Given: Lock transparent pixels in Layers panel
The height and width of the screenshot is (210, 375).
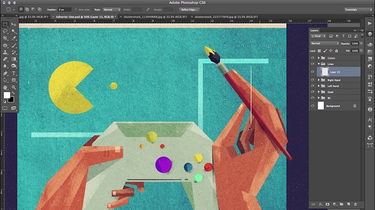Looking at the screenshot, I should click(x=319, y=51).
